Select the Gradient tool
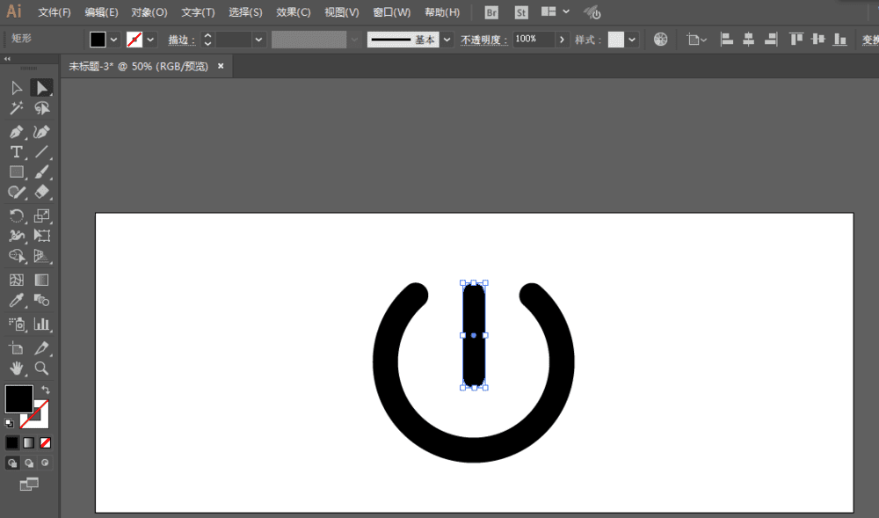 coord(41,280)
